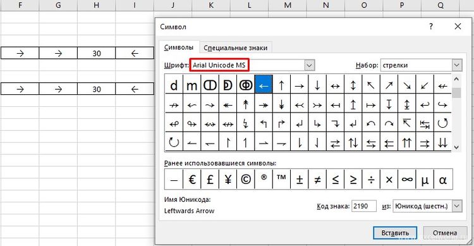This screenshot has height=246, width=474.
Task: Choose the clockwise open circle arrow symbol
Action: (x=174, y=142)
